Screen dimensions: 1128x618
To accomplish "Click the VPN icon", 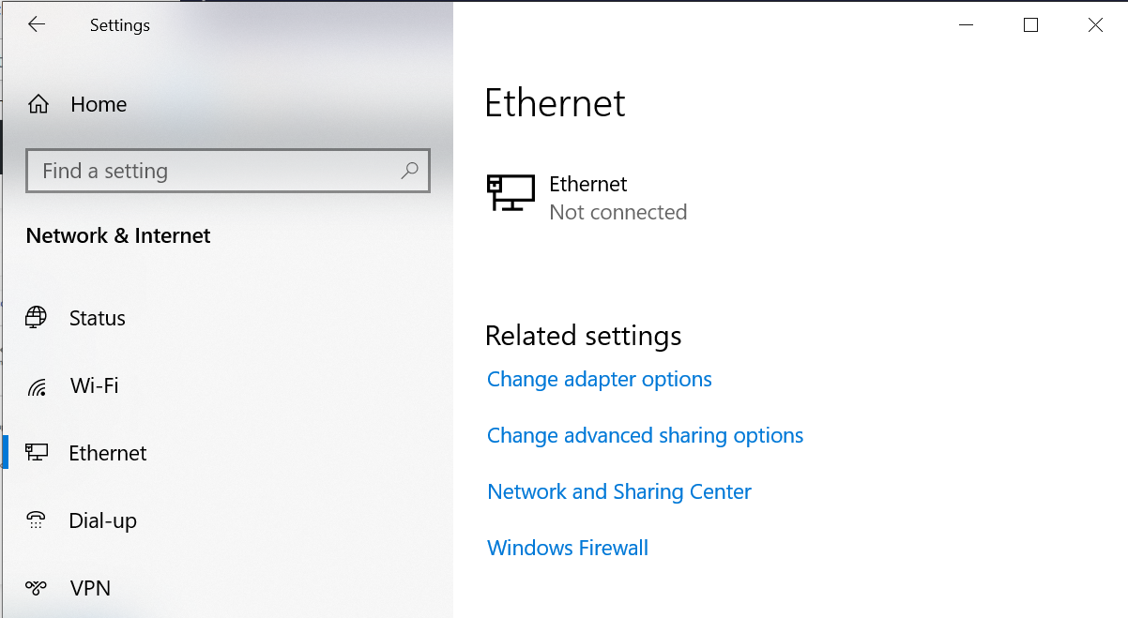I will coord(37,588).
